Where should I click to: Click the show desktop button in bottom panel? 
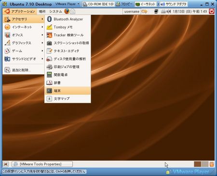[x=6, y=164]
